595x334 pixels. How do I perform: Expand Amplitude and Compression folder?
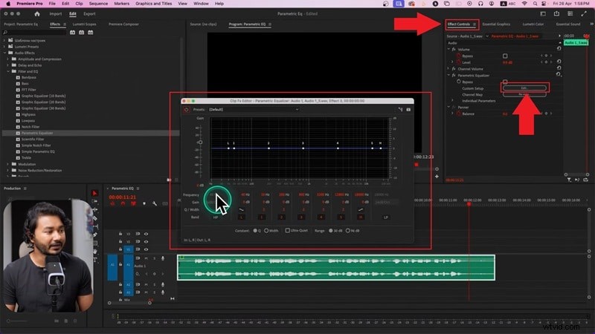pyautogui.click(x=8, y=59)
